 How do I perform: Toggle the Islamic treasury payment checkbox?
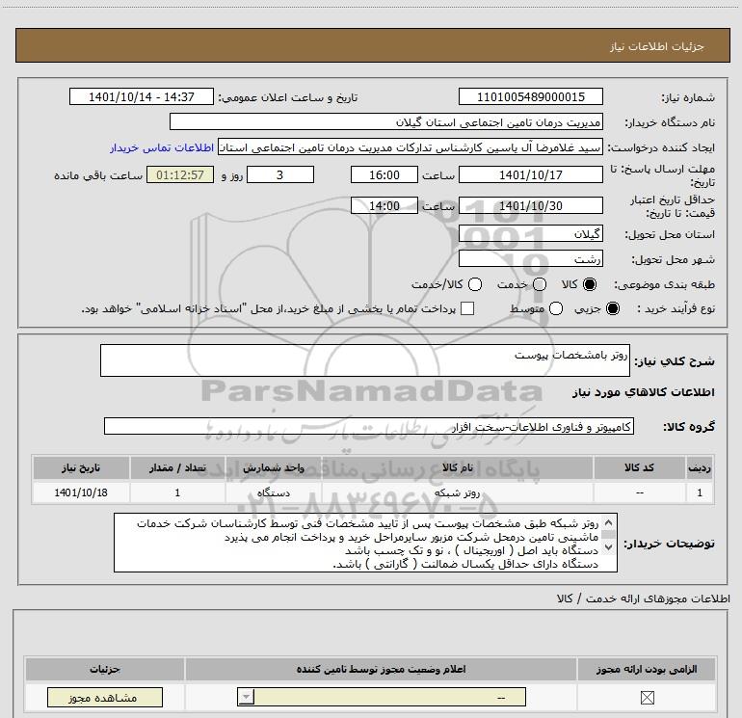click(467, 308)
